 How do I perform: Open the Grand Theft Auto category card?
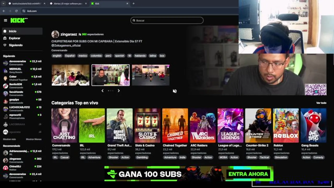pyautogui.click(x=120, y=125)
